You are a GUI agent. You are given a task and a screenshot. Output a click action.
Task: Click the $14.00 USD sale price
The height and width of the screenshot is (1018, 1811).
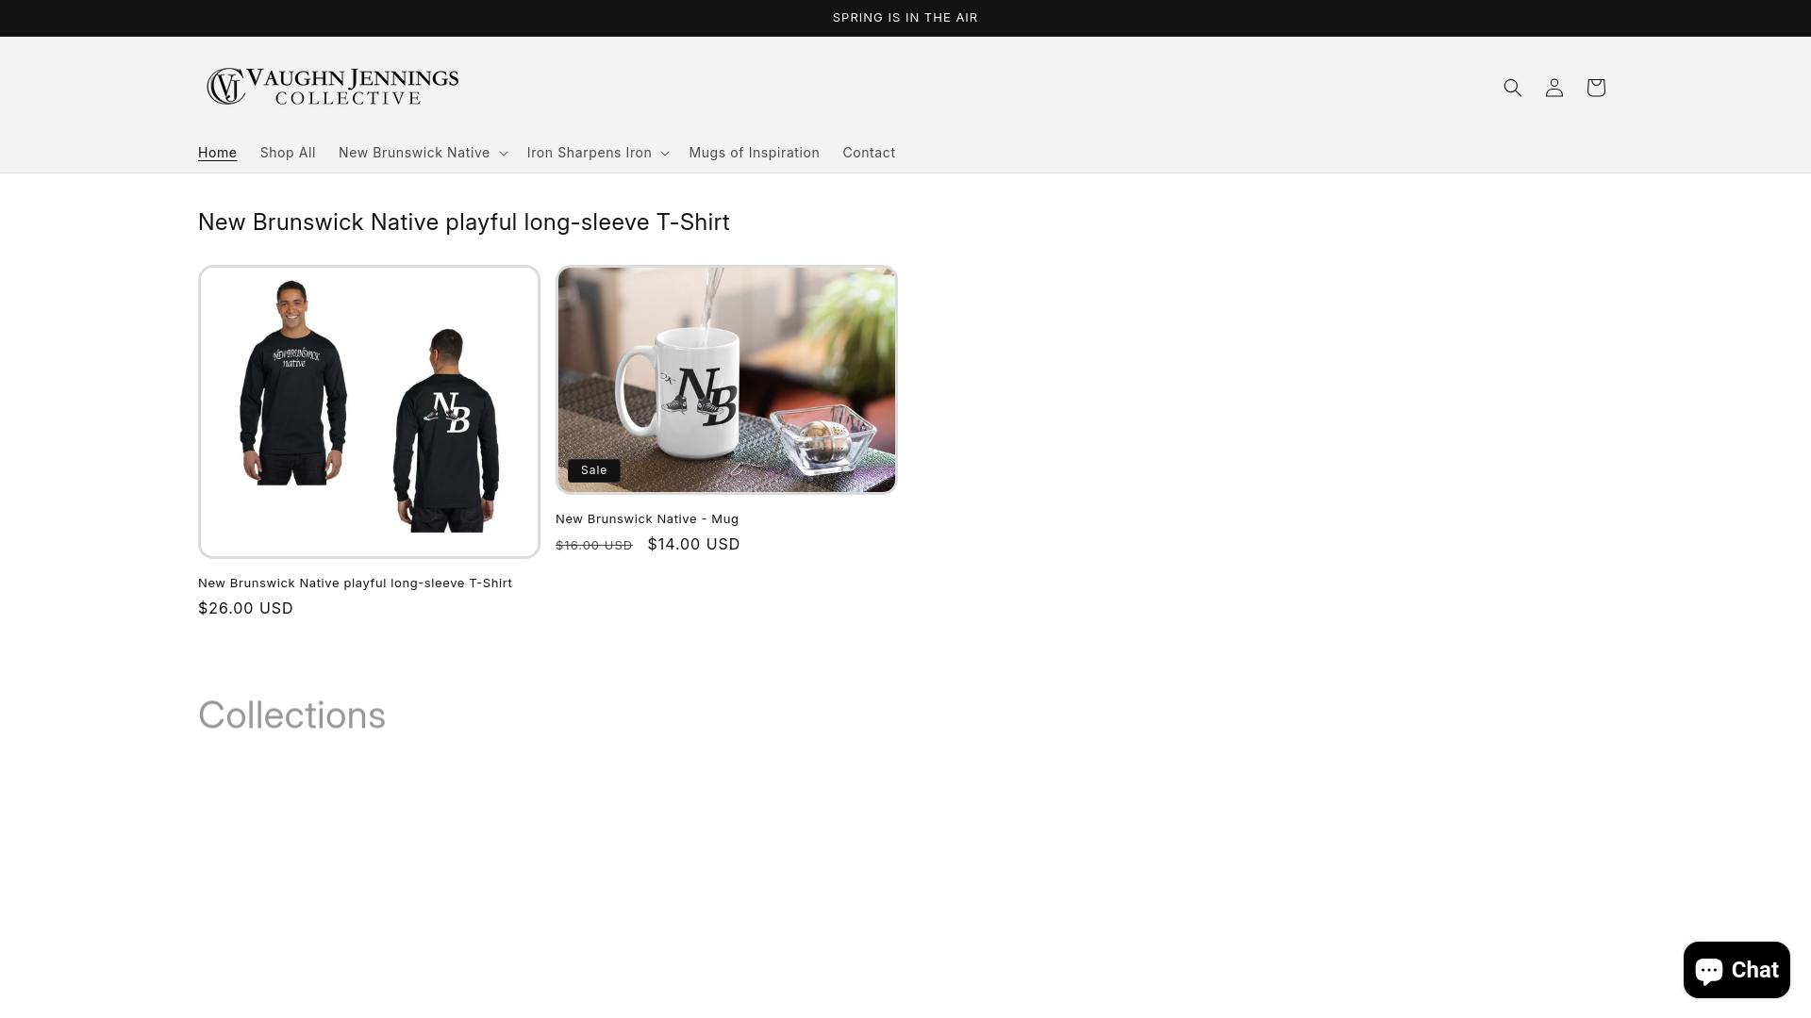click(693, 545)
